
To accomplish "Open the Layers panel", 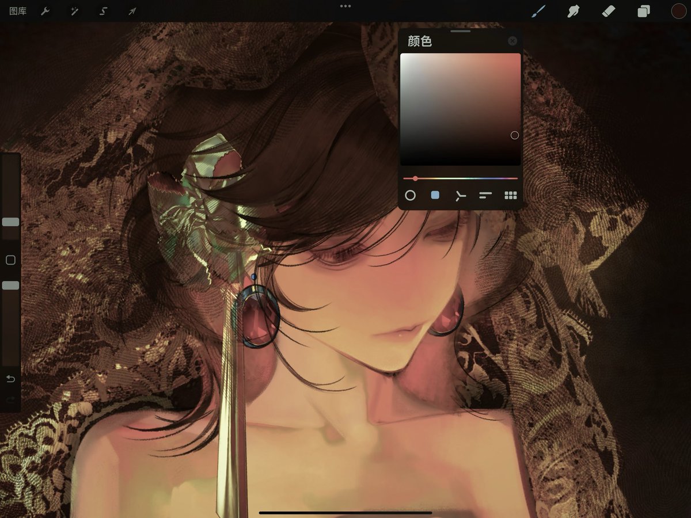I will click(643, 11).
